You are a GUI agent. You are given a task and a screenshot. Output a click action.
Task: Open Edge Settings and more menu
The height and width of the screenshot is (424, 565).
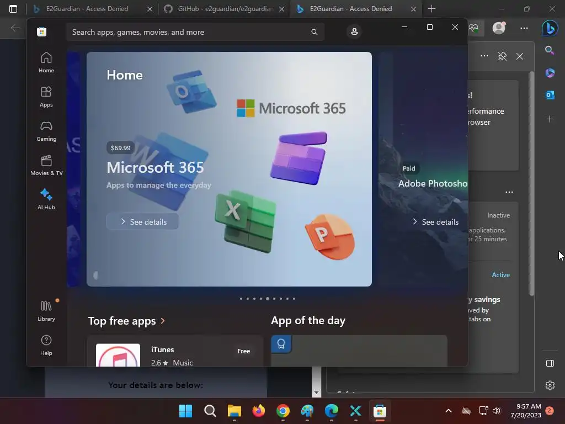point(524,28)
